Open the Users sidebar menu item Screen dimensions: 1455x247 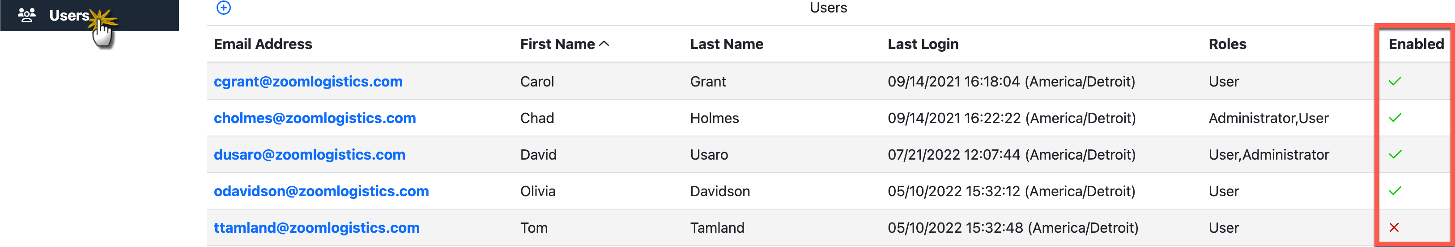[x=69, y=16]
